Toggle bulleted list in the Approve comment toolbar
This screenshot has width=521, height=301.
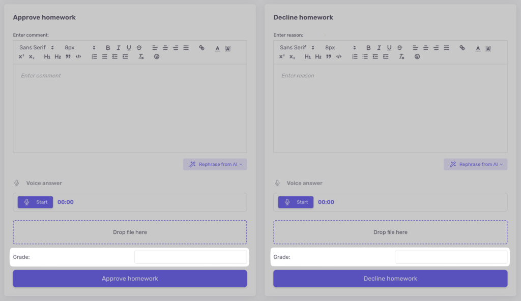click(104, 56)
